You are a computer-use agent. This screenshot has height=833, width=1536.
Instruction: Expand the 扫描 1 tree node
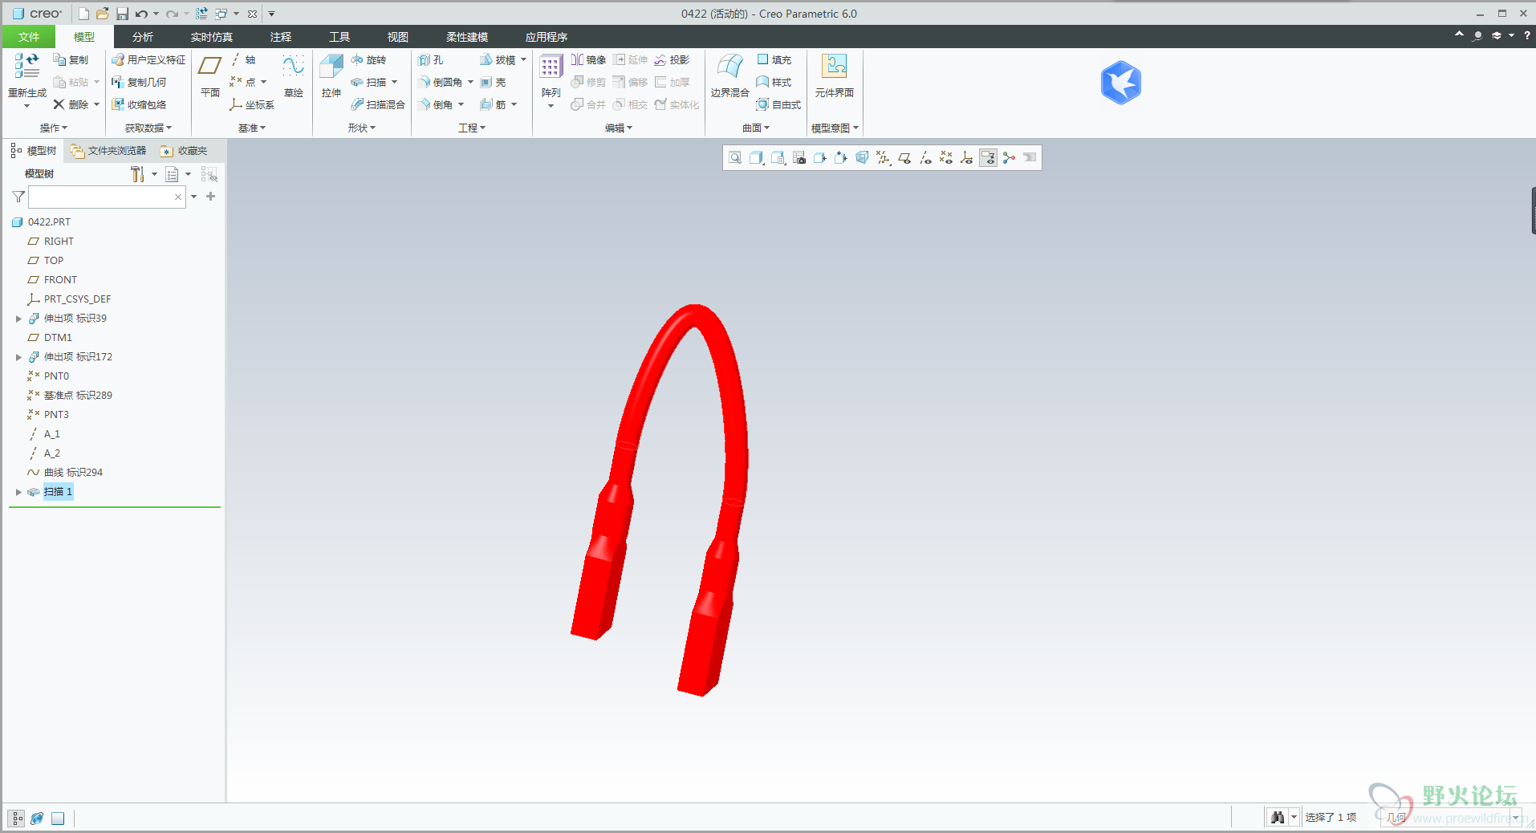pos(18,492)
